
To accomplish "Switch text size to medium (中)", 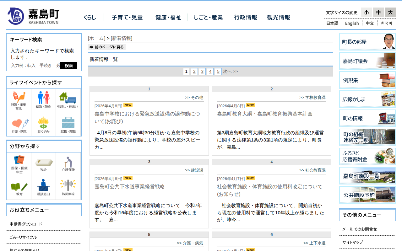I will [378, 12].
